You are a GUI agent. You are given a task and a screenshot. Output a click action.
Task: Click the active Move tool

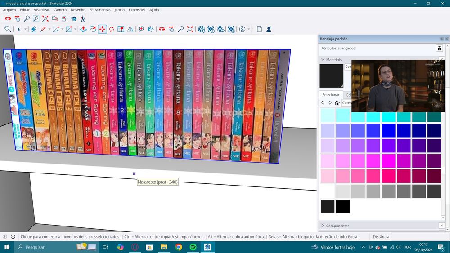point(102,29)
